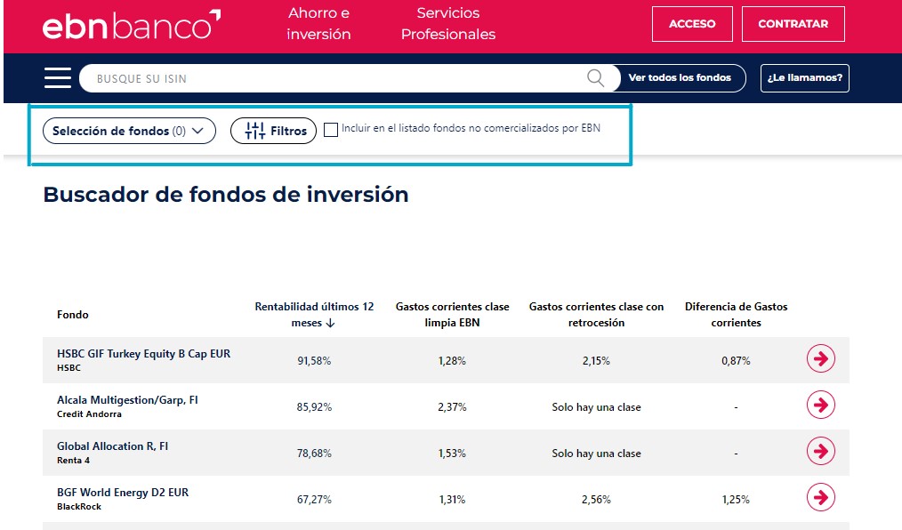Open HSBC GIF Turkey Equity arrow icon

(x=820, y=358)
